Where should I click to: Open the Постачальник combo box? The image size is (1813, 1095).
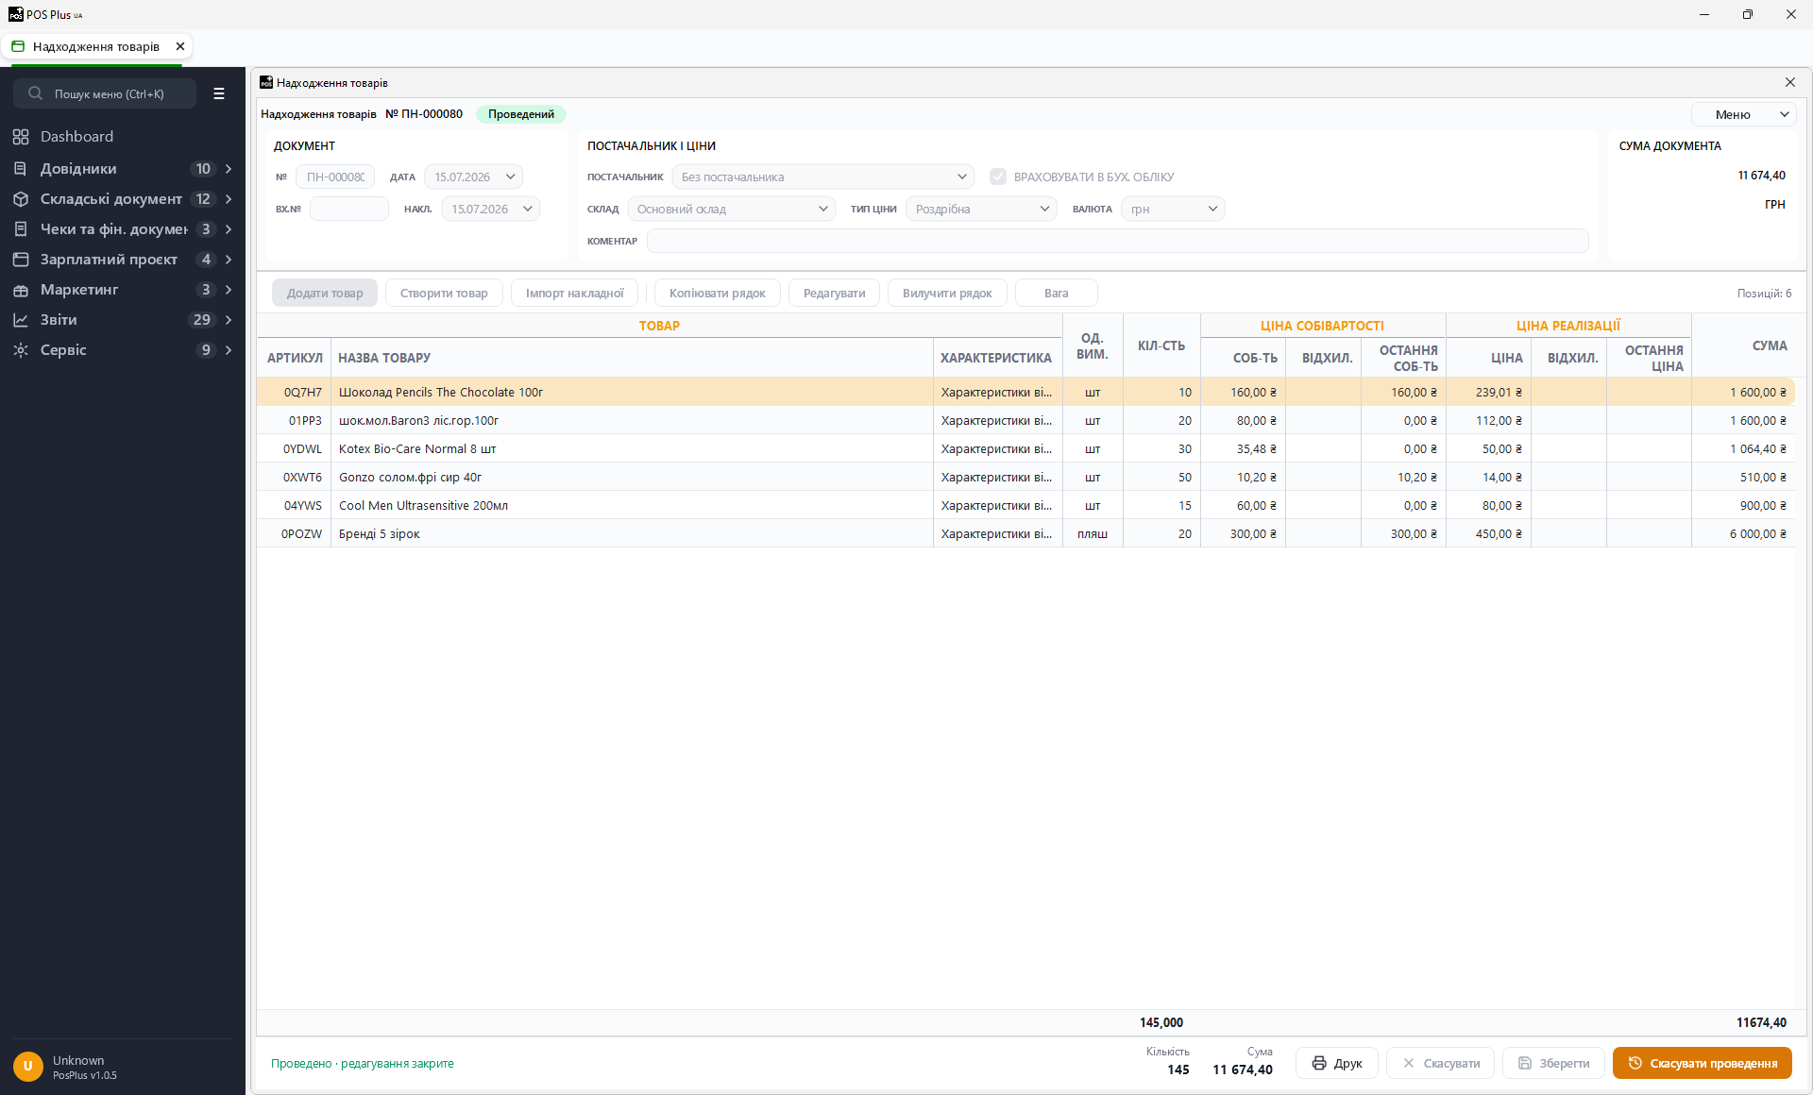823,177
